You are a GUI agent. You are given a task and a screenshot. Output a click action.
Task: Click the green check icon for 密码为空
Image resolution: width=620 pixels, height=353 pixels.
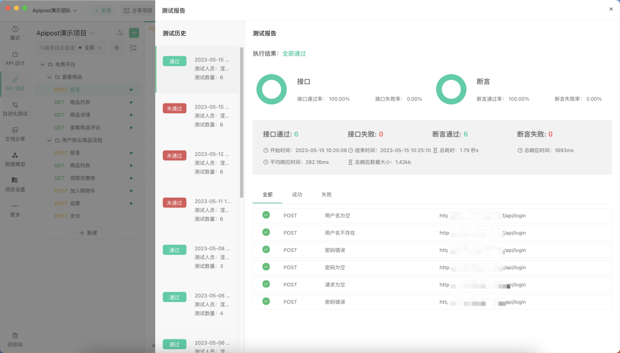click(x=266, y=267)
